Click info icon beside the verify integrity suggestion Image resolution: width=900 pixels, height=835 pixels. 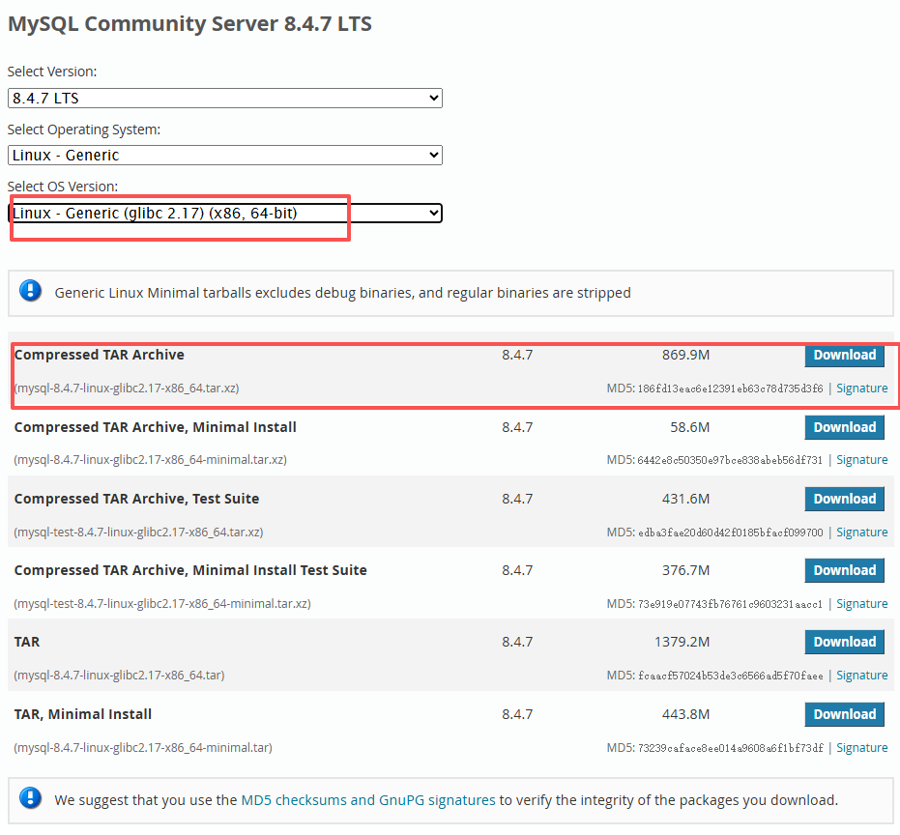(x=30, y=797)
